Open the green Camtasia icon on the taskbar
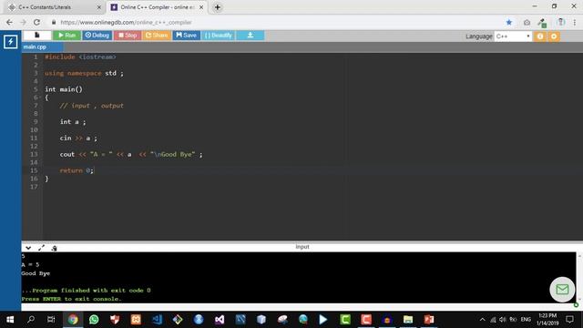Image resolution: width=583 pixels, height=328 pixels. (x=345, y=320)
